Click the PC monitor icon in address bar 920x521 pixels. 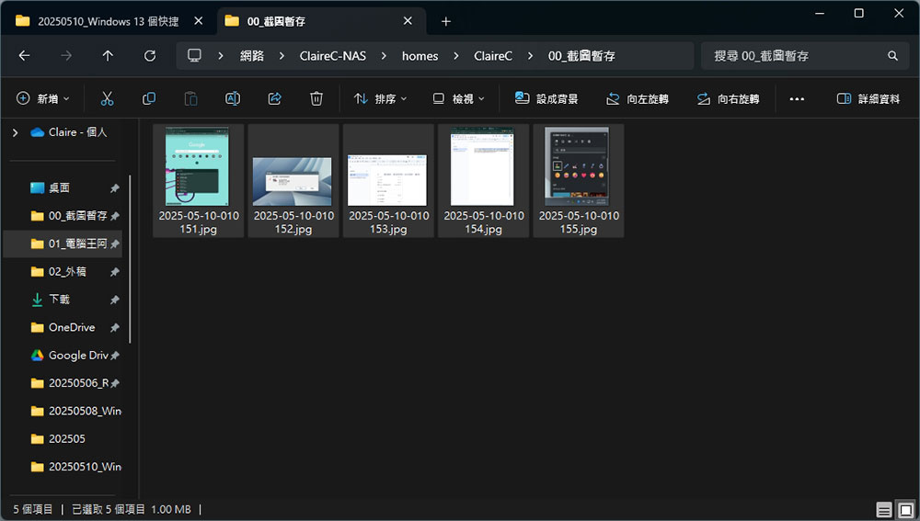(x=194, y=56)
